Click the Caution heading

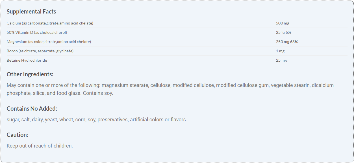pos(18,135)
